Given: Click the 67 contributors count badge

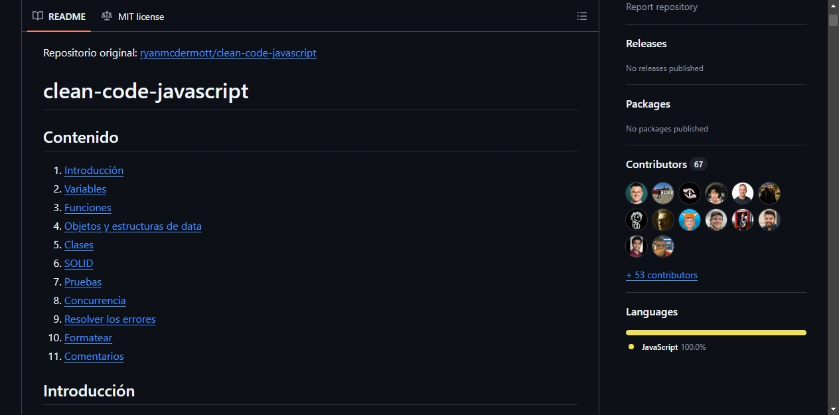Looking at the screenshot, I should (698, 164).
